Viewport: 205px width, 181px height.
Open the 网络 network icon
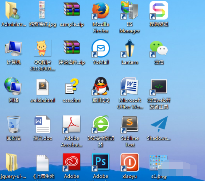point(13,86)
